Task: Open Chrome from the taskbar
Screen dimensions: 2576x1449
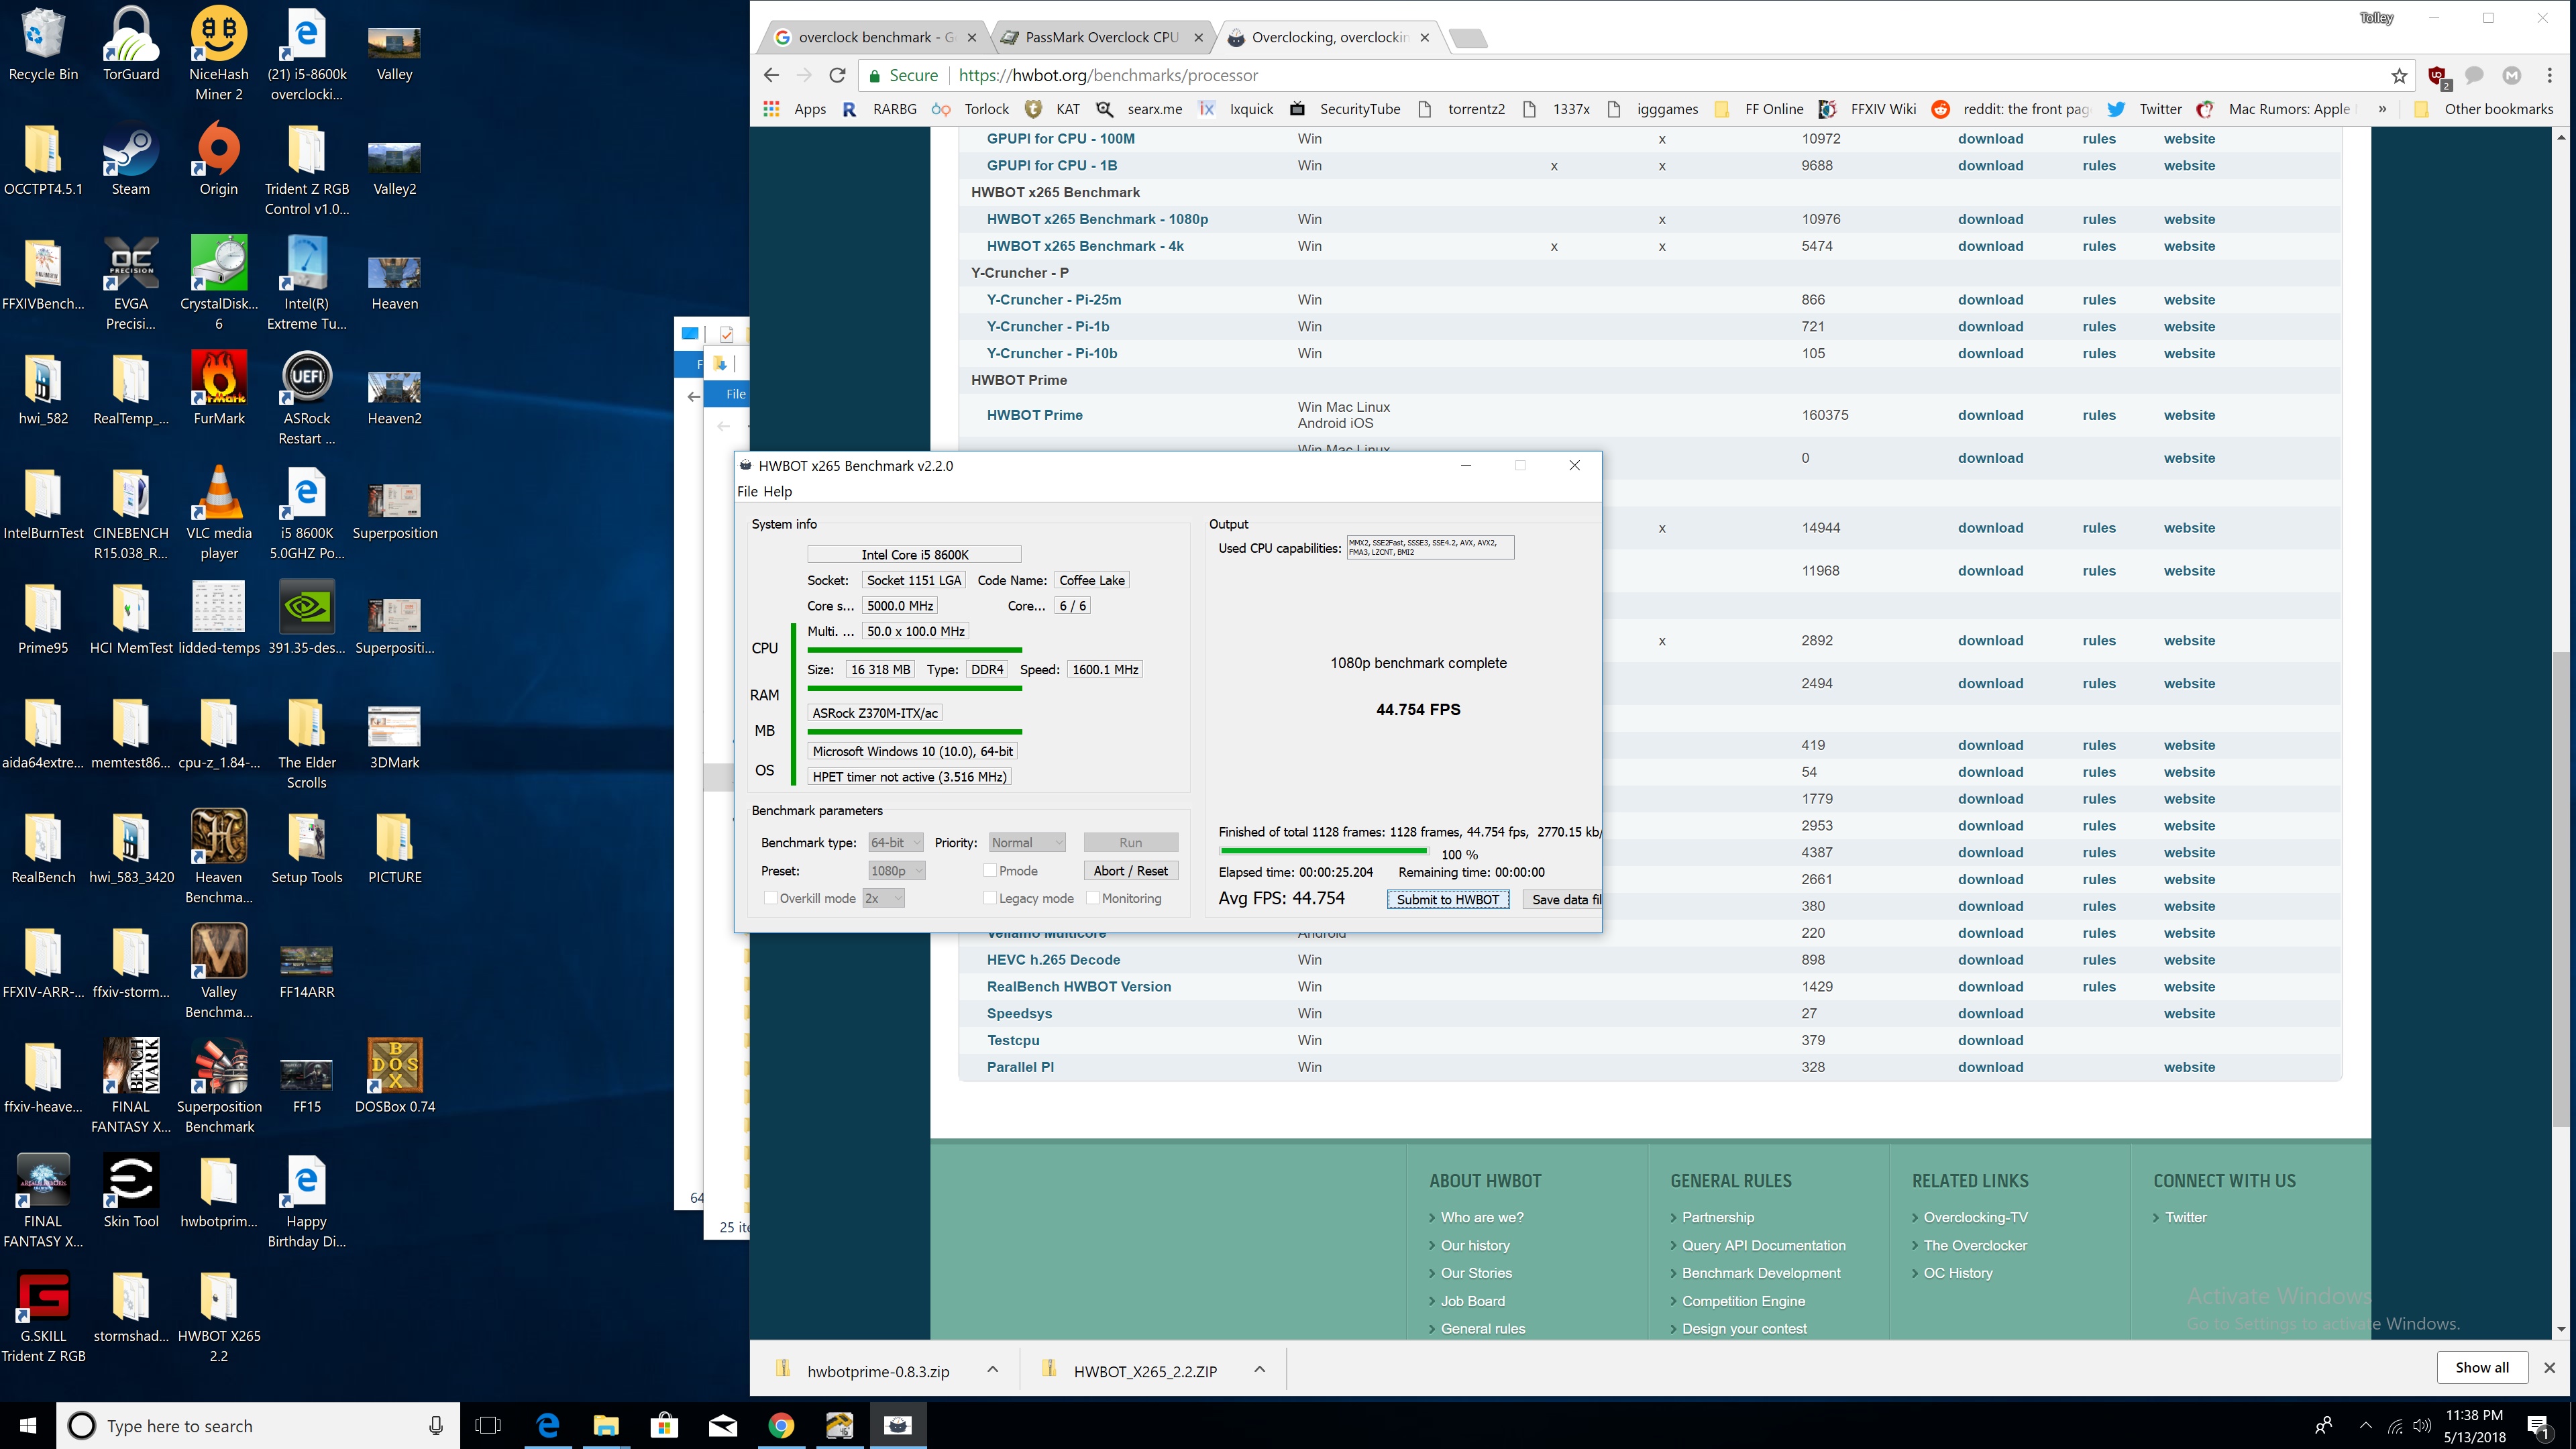Action: tap(781, 1425)
